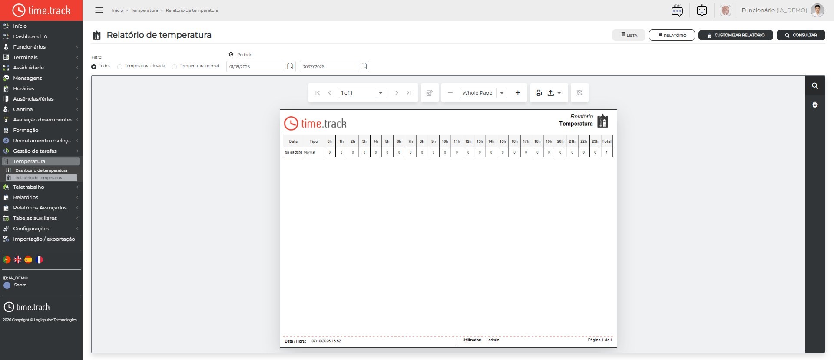
Task: Click period settings gear icon
Action: 231,54
